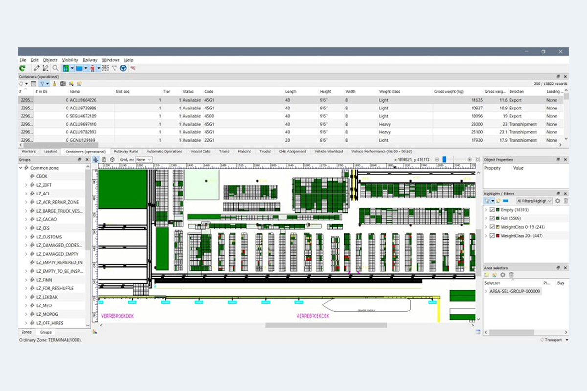Click the funnel filter icon in Containers toolbar
The width and height of the screenshot is (587, 391).
pyautogui.click(x=41, y=84)
